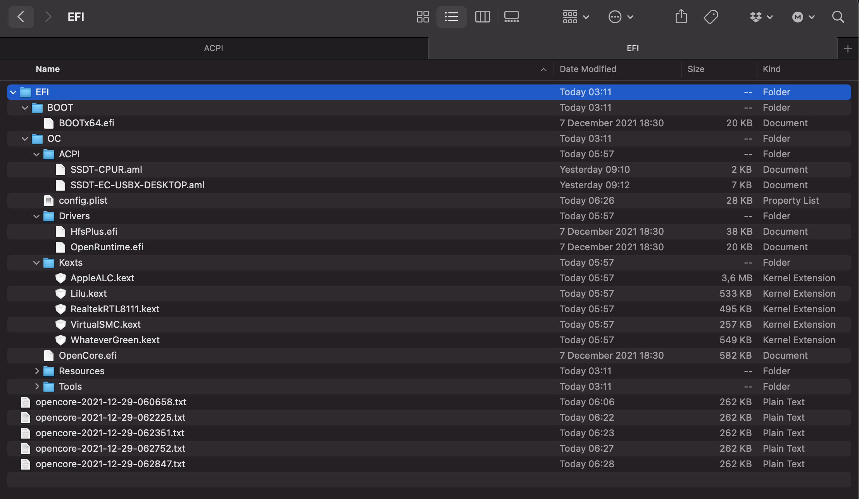The width and height of the screenshot is (859, 499).
Task: Expand the Resources folder
Action: click(37, 371)
